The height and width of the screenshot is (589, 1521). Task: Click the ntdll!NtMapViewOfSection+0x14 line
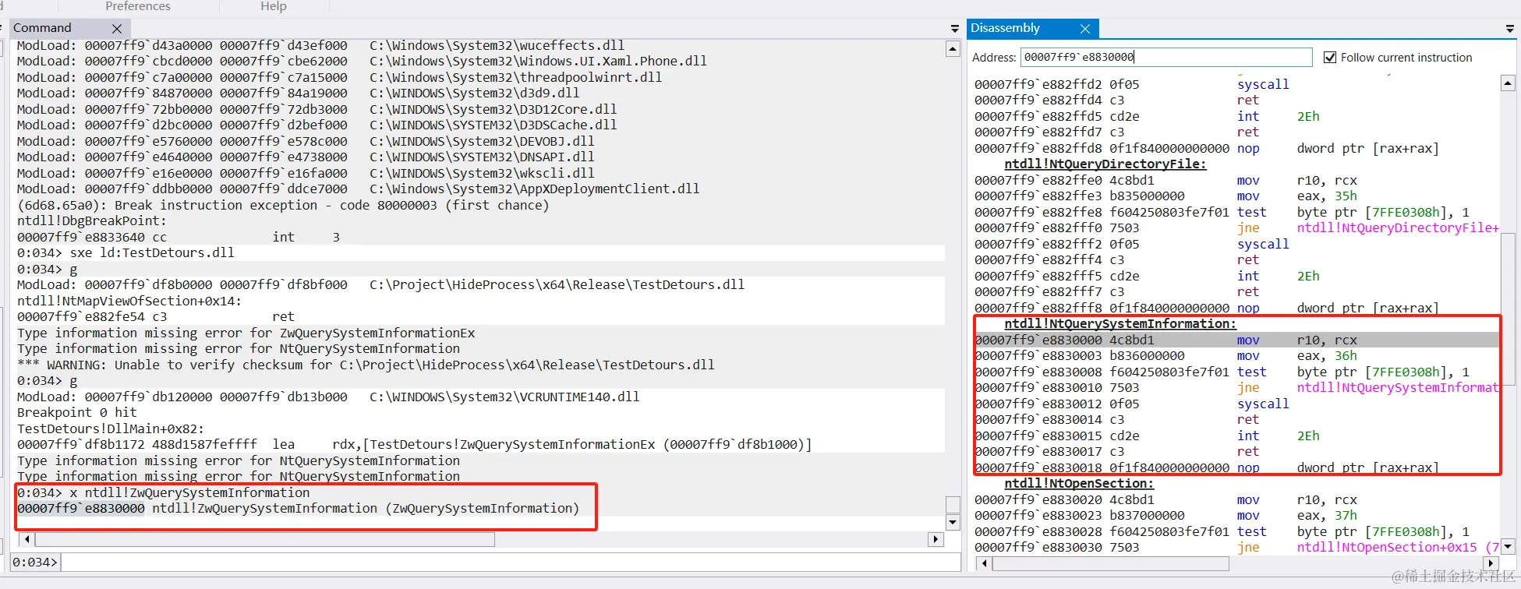(129, 302)
